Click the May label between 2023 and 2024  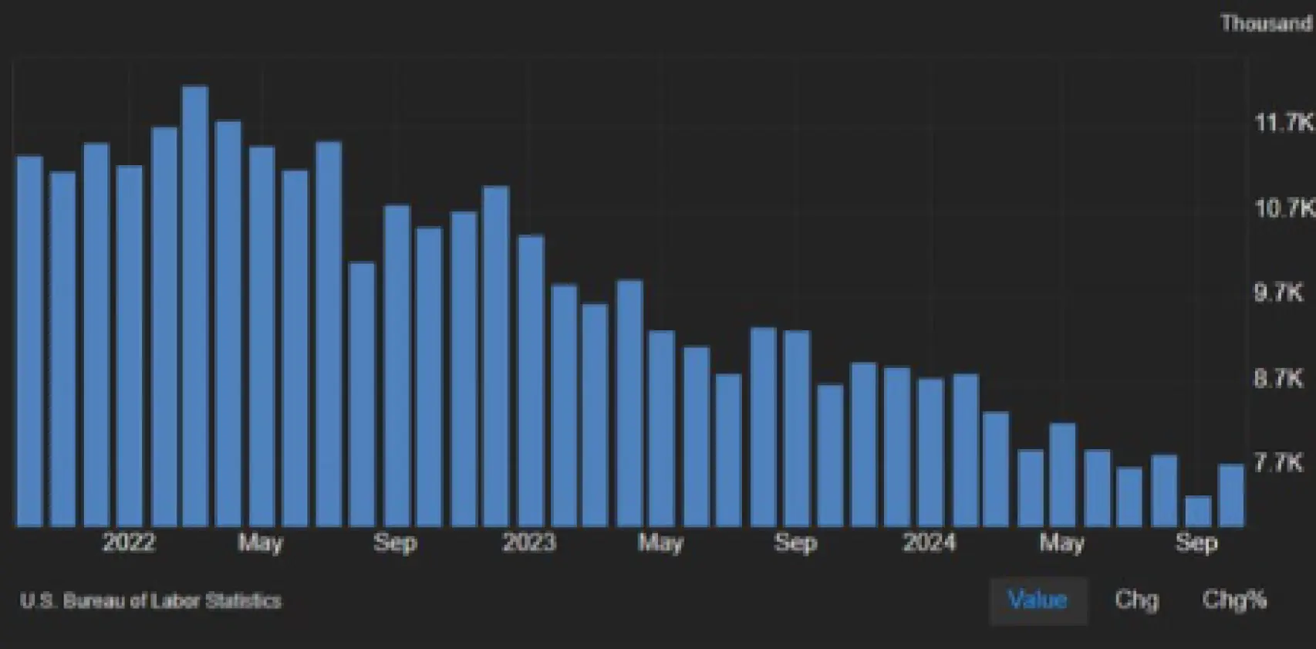[x=660, y=543]
